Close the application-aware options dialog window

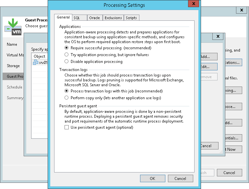(218, 36)
